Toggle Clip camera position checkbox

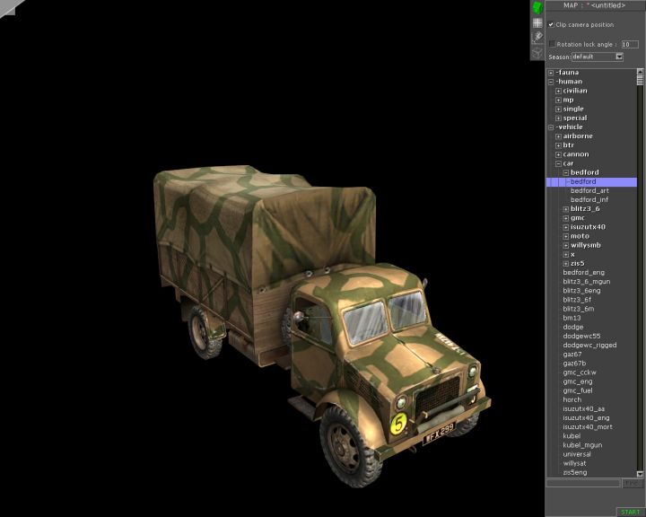coord(551,25)
